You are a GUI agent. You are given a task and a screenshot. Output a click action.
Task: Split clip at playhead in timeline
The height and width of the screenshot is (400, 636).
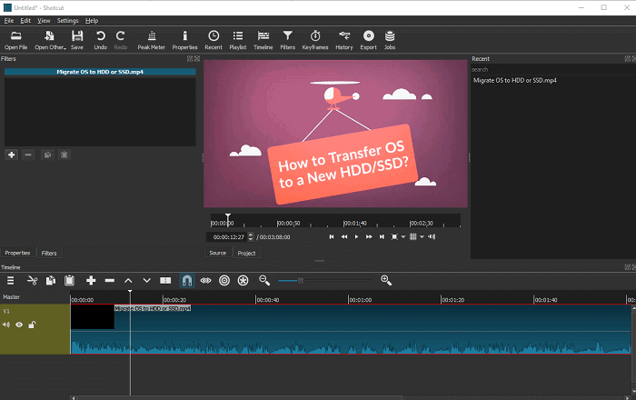click(x=165, y=281)
